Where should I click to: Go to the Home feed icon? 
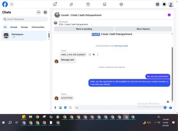coord(55,4)
